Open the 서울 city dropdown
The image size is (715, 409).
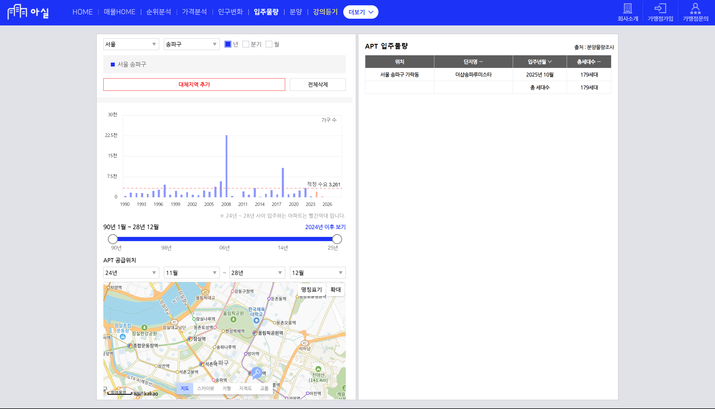[131, 44]
